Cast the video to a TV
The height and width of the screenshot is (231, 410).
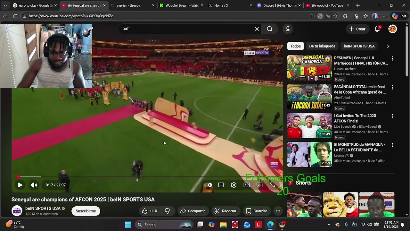259,185
